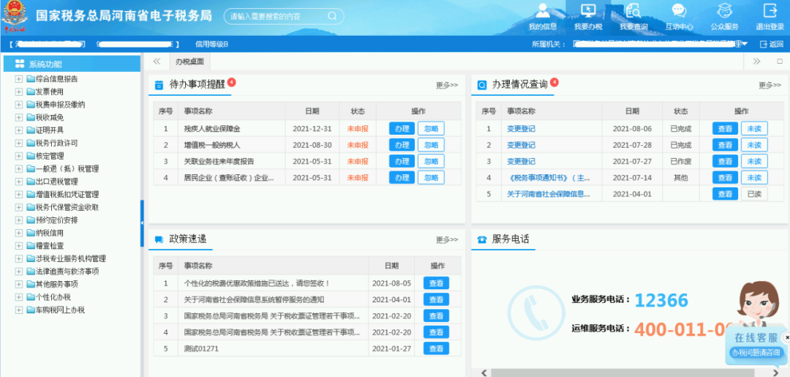
Task: Click 查看 for 测试01271 policy
Action: pos(436,348)
